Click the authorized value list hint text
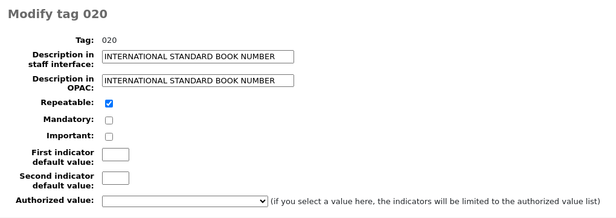 (435, 202)
